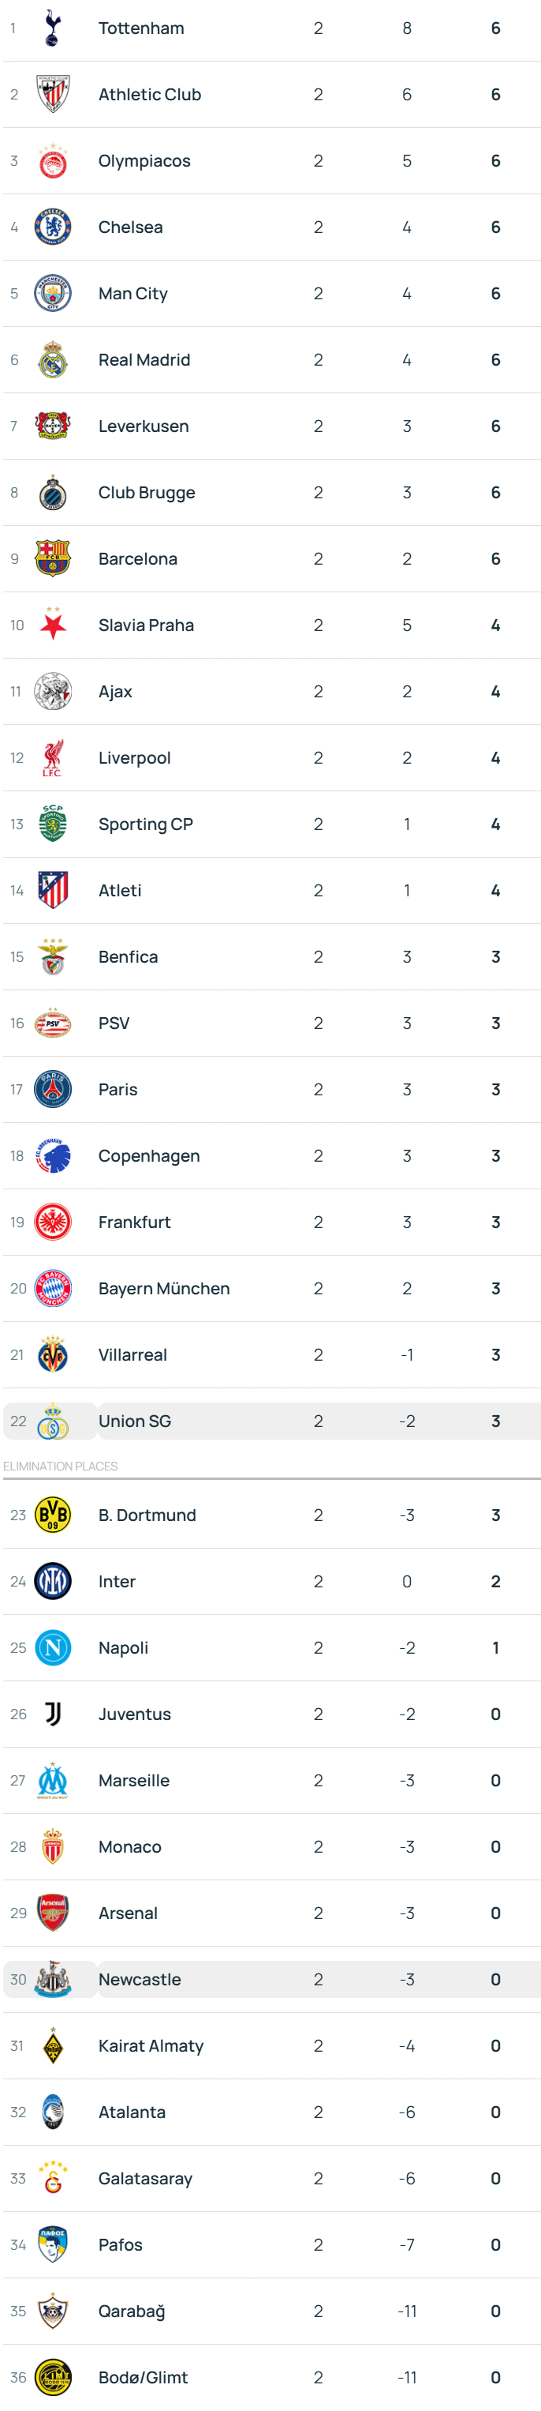Click the Barcelona club crest
The width and height of the screenshot is (541, 2411).
(52, 559)
